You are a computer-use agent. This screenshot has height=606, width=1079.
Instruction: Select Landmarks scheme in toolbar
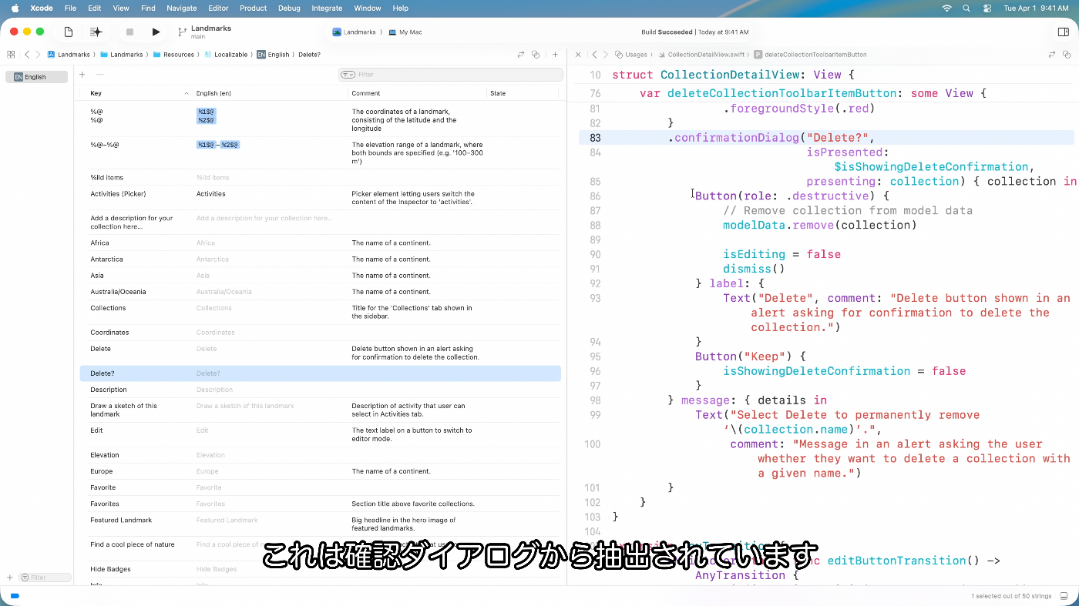tap(355, 32)
